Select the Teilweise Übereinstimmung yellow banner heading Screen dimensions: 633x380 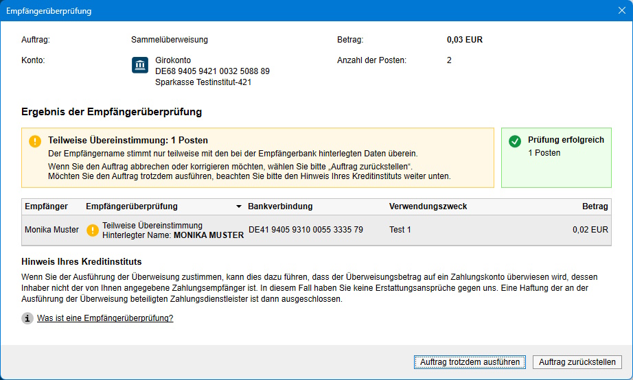point(128,141)
